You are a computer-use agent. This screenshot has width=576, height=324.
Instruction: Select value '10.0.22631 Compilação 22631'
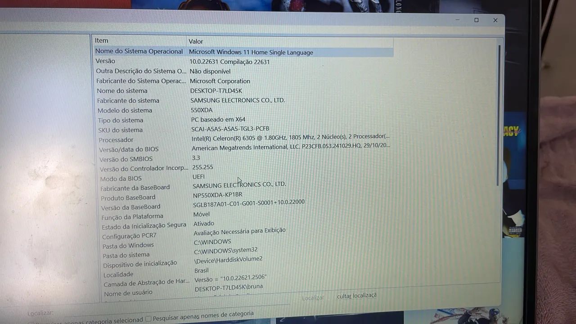click(229, 62)
